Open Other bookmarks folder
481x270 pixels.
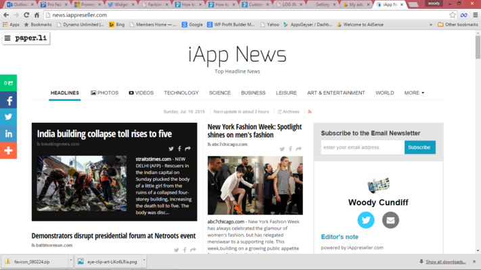(458, 24)
